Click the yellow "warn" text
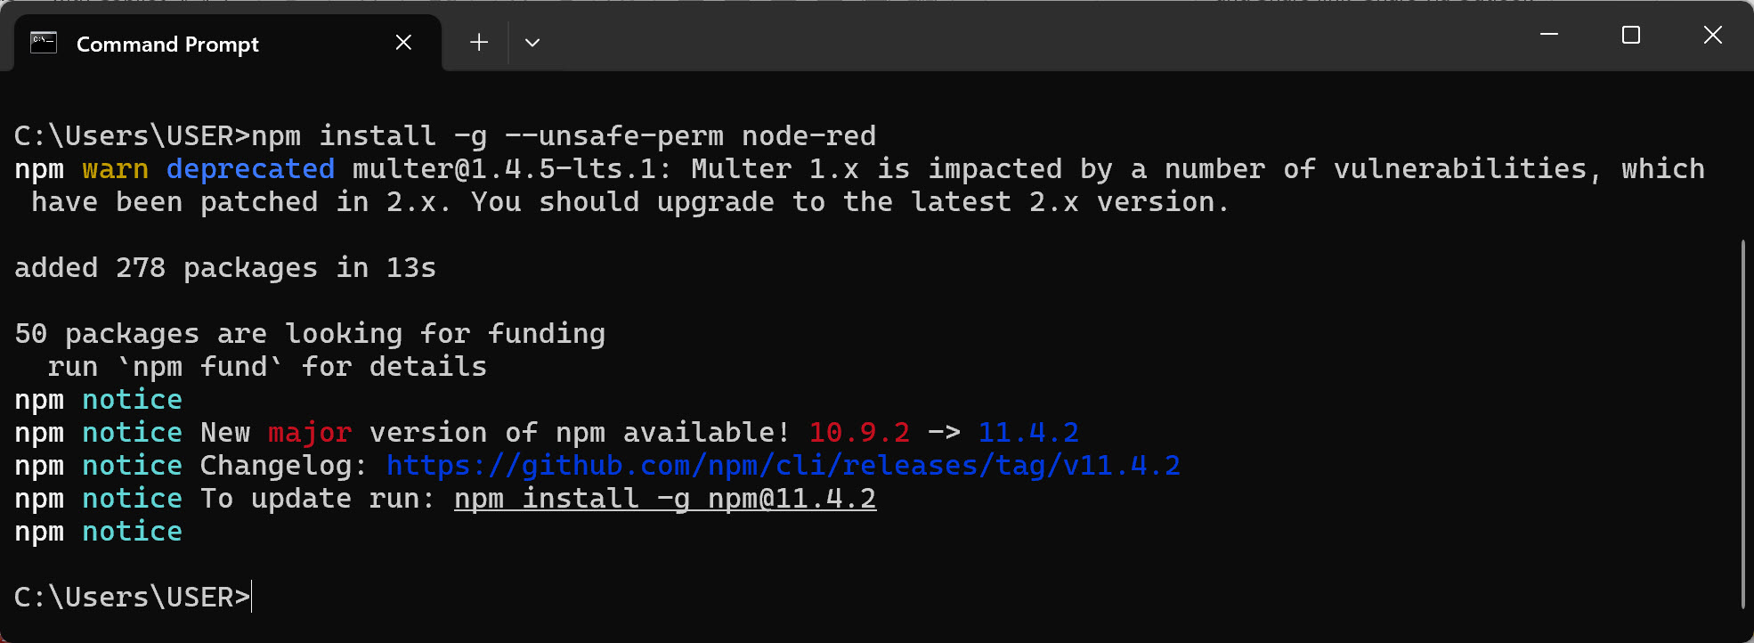The height and width of the screenshot is (643, 1754). [115, 169]
